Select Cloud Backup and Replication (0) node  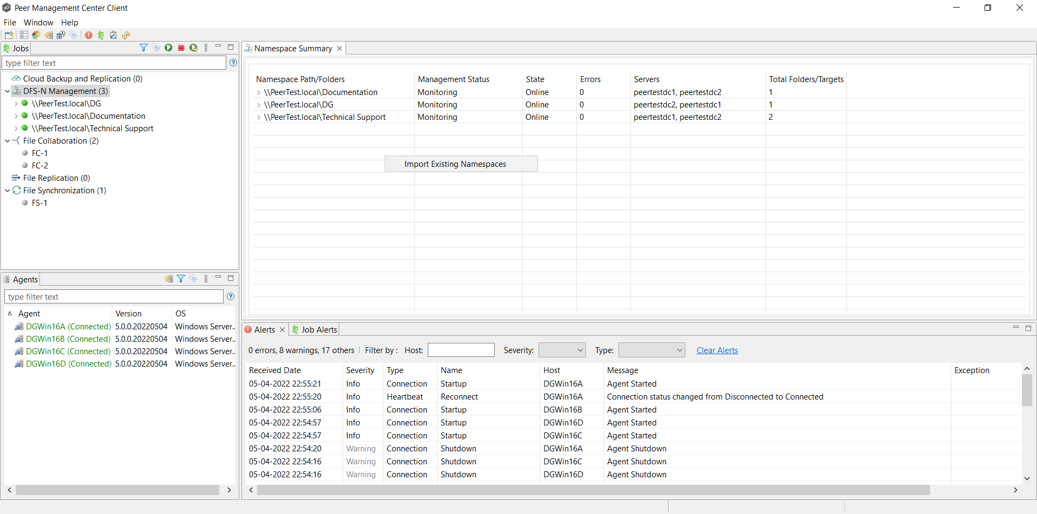(x=83, y=79)
